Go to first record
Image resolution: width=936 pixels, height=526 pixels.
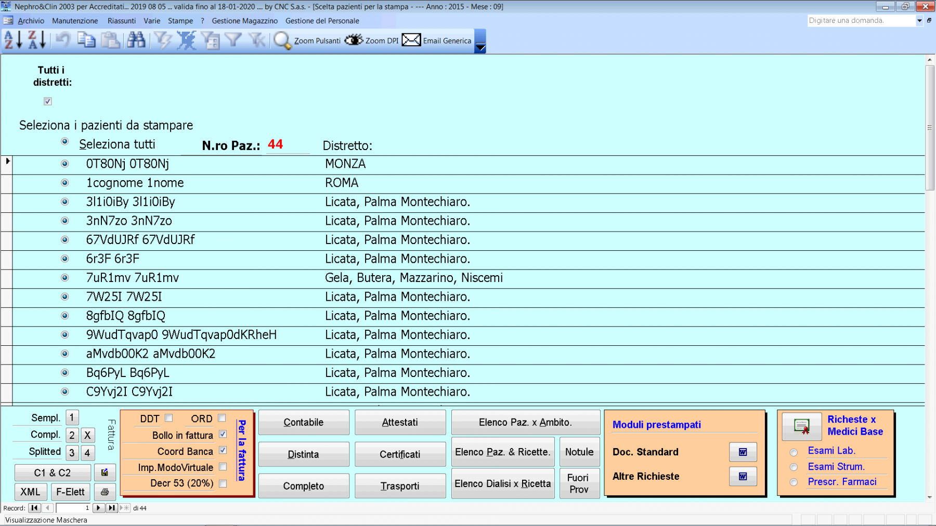point(35,508)
